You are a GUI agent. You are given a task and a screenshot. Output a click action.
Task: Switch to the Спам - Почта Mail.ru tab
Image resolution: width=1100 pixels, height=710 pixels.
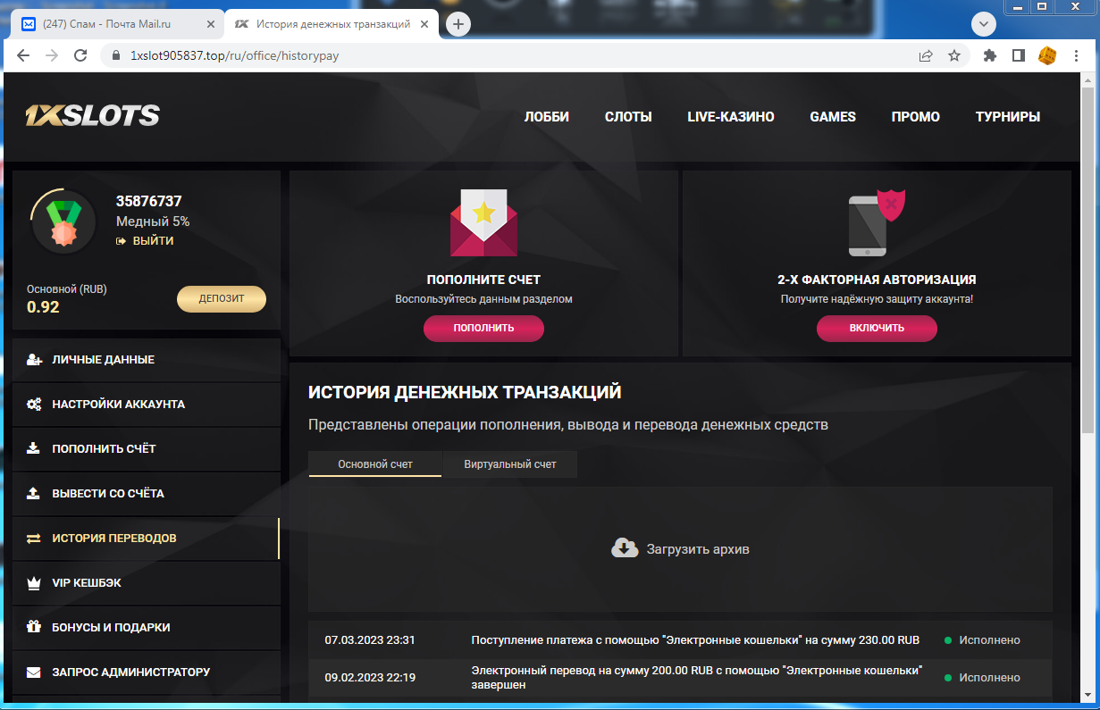tap(116, 24)
